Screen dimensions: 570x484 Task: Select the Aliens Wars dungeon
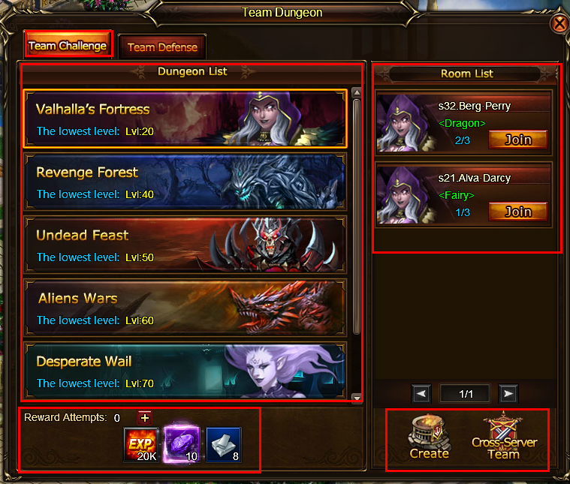tap(185, 308)
